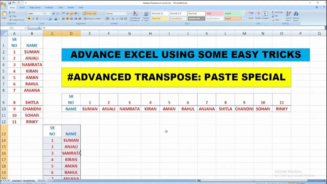Viewport: 327px width, 184px height.
Task: Apply the Calculation cell style
Action: (x=178, y=18)
